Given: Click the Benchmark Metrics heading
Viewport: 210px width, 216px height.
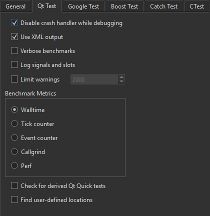Looking at the screenshot, I should click(30, 93).
